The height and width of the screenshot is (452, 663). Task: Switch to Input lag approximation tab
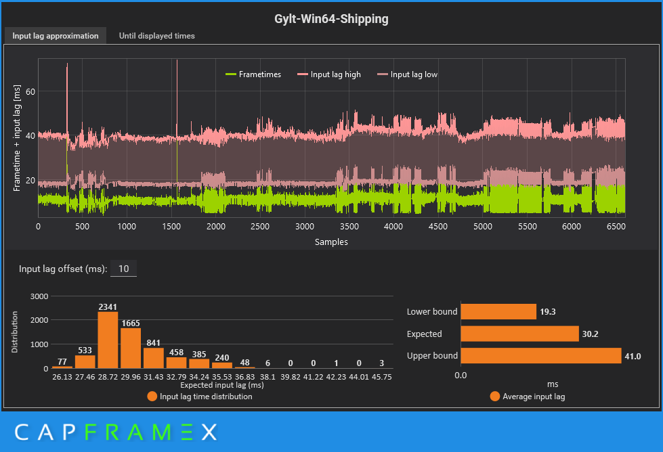[56, 36]
